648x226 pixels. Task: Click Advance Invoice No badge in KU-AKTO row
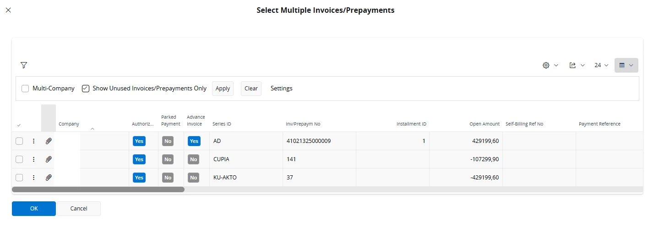(193, 178)
